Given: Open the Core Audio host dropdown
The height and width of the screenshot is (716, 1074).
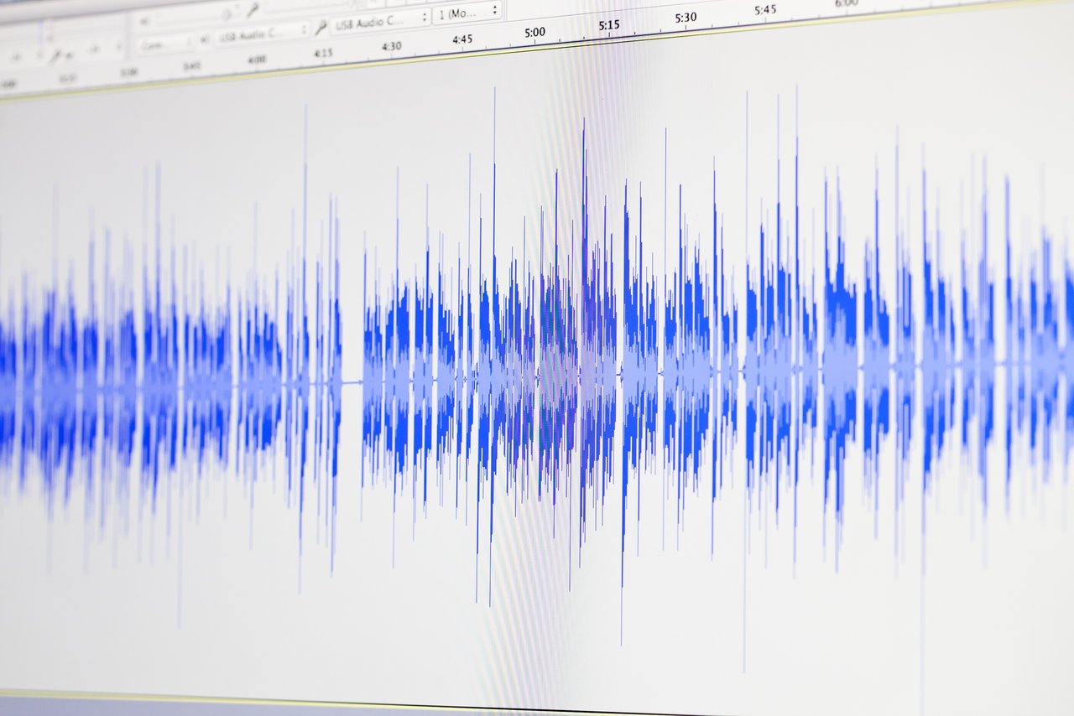Looking at the screenshot, I should 164,42.
